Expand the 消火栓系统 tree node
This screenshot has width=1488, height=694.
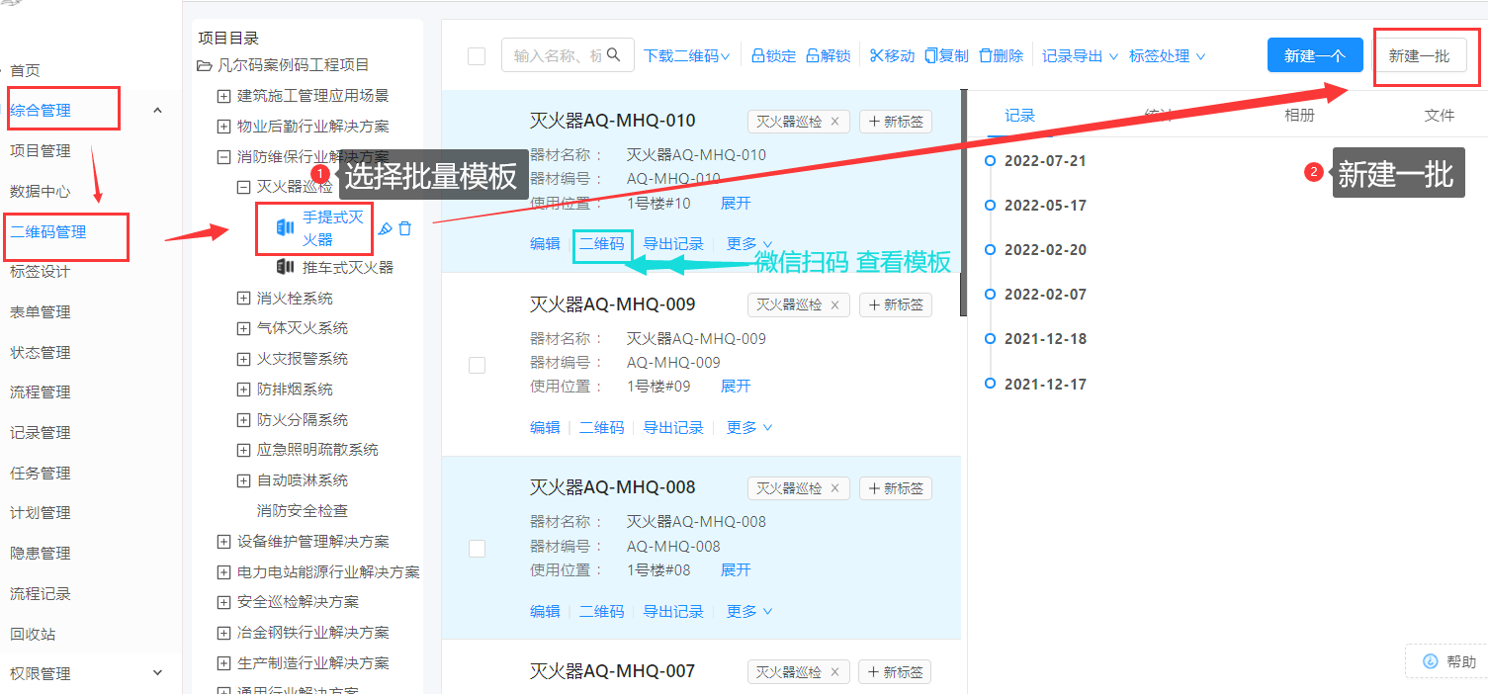[x=244, y=299]
